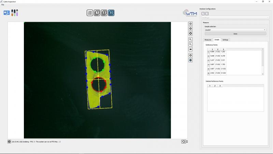
Task: Click Reference Points scrollbar down arrow
Action: [263, 74]
